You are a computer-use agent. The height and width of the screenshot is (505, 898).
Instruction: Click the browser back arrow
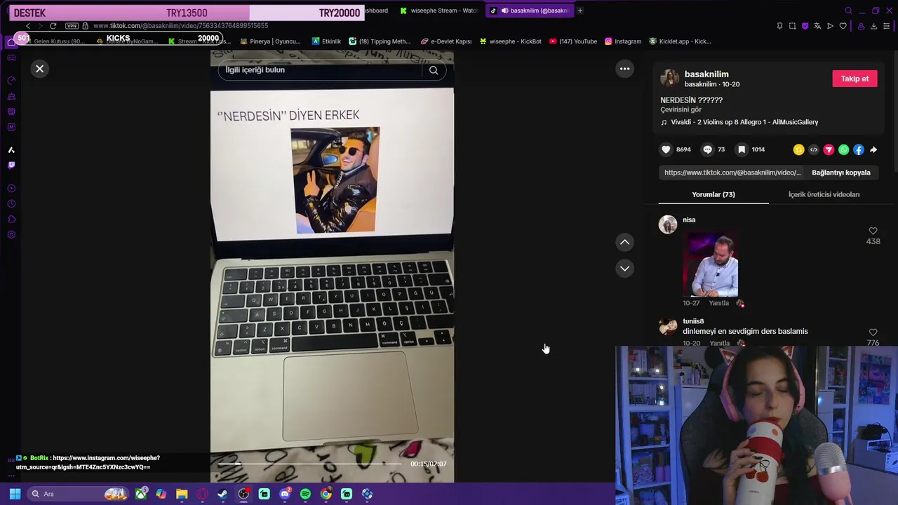click(28, 26)
